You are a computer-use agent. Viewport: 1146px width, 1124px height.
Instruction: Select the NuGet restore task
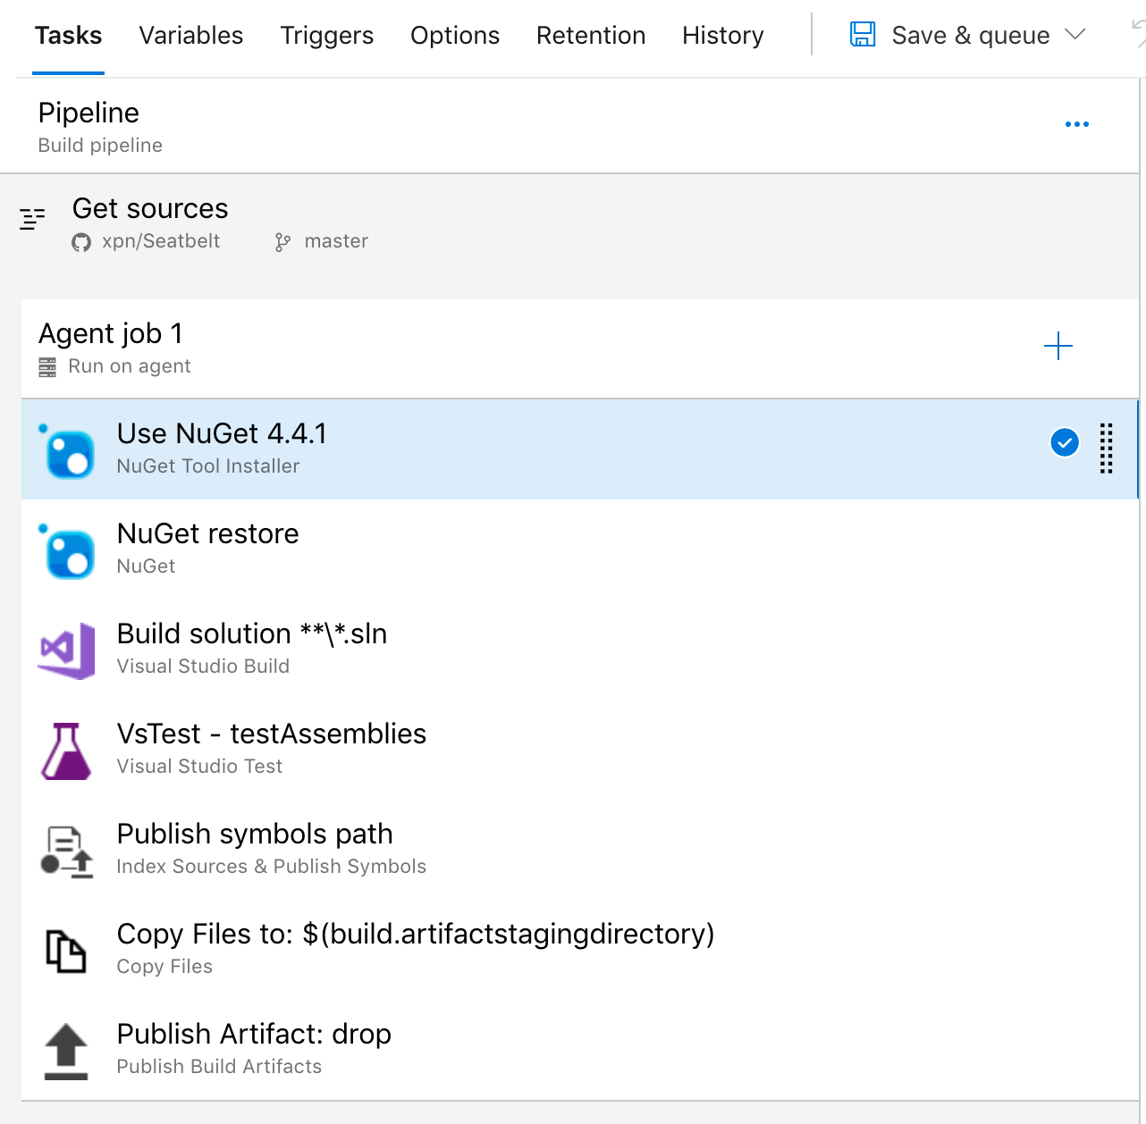point(579,549)
